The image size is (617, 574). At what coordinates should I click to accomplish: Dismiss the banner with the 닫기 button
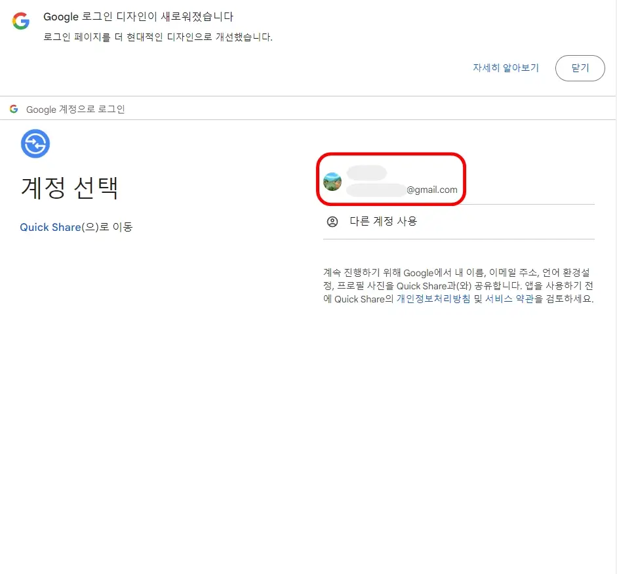(x=580, y=68)
